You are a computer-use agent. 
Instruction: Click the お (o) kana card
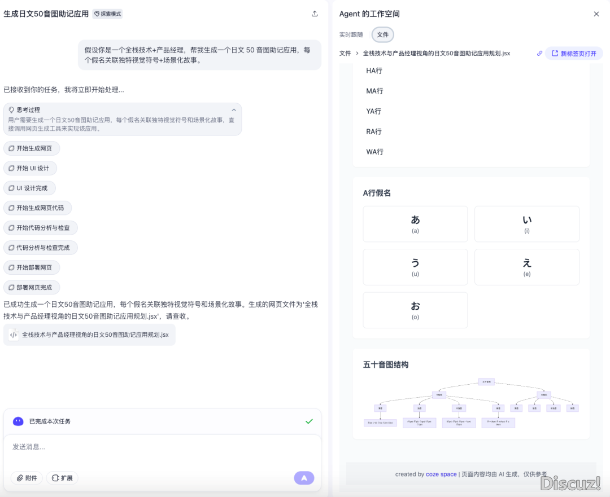coord(415,310)
